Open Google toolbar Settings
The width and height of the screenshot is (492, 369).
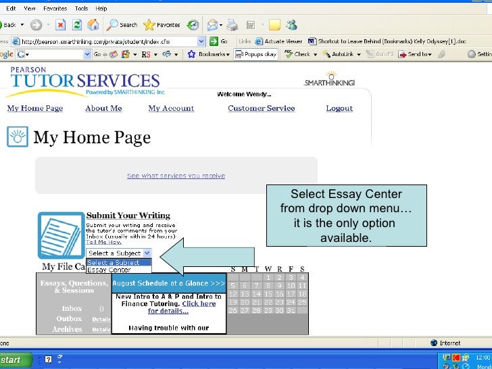tap(479, 54)
